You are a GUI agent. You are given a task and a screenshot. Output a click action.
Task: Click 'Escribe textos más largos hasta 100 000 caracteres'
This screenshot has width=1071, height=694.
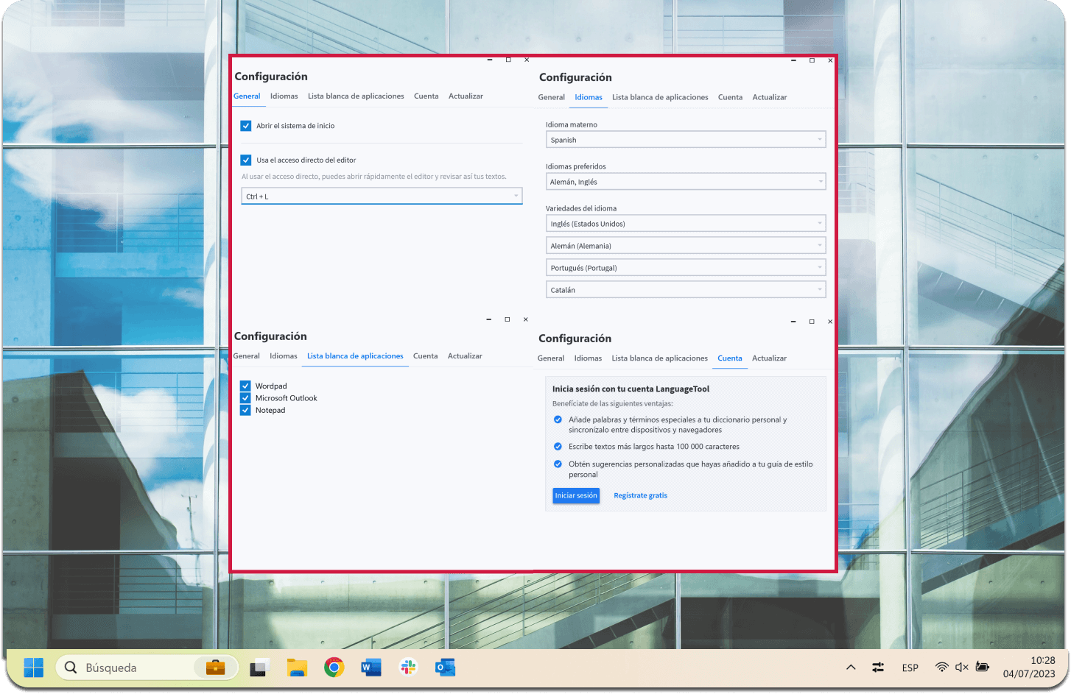653,447
